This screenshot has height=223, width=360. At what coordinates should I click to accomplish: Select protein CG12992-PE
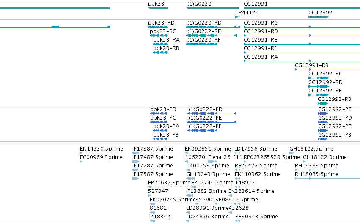click(x=323, y=131)
